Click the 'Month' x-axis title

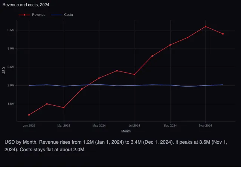pyautogui.click(x=126, y=131)
